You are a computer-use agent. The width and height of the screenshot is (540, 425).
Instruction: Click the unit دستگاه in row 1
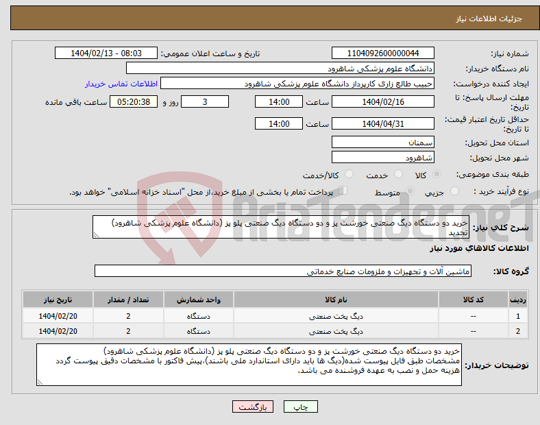(x=198, y=316)
